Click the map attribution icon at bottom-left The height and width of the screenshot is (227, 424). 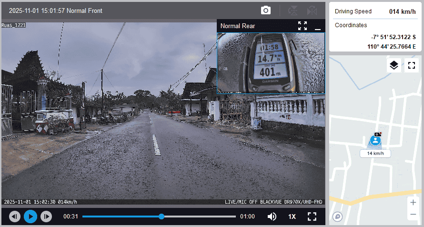pyautogui.click(x=338, y=217)
